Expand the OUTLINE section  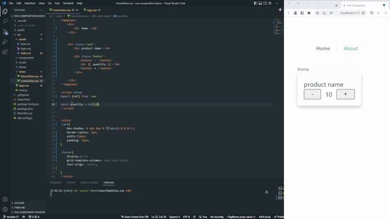point(19,203)
